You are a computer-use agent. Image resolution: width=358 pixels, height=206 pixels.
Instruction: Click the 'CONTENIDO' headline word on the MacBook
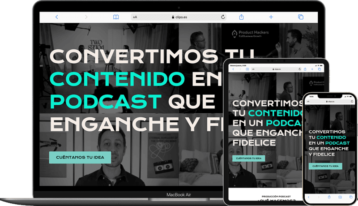coord(117,79)
